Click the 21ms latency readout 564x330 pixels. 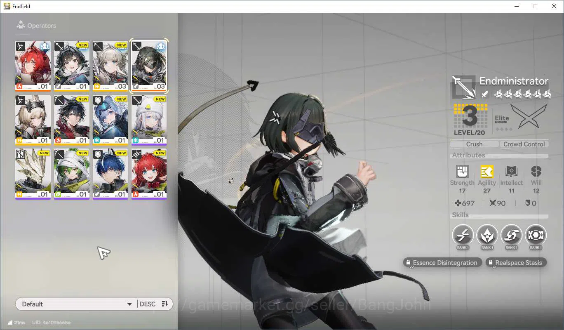point(20,323)
